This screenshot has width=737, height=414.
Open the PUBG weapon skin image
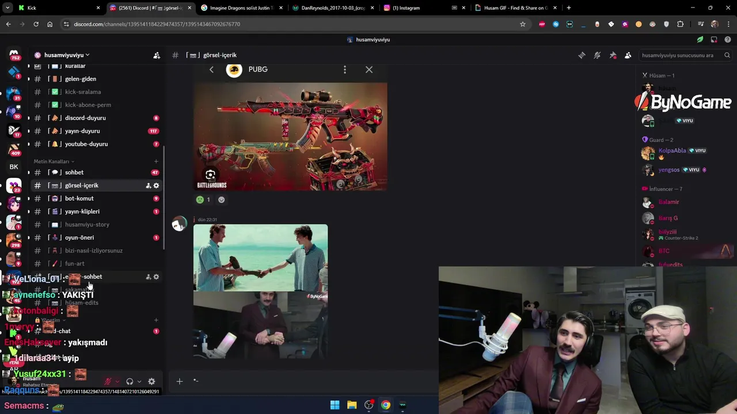[290, 136]
